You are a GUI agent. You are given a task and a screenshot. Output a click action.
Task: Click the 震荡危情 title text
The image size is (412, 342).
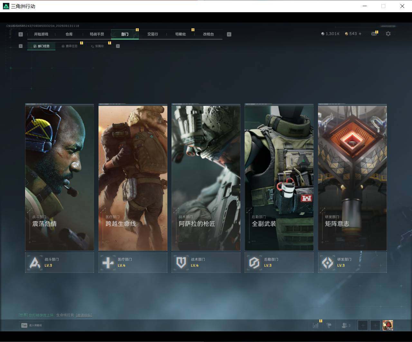(44, 224)
